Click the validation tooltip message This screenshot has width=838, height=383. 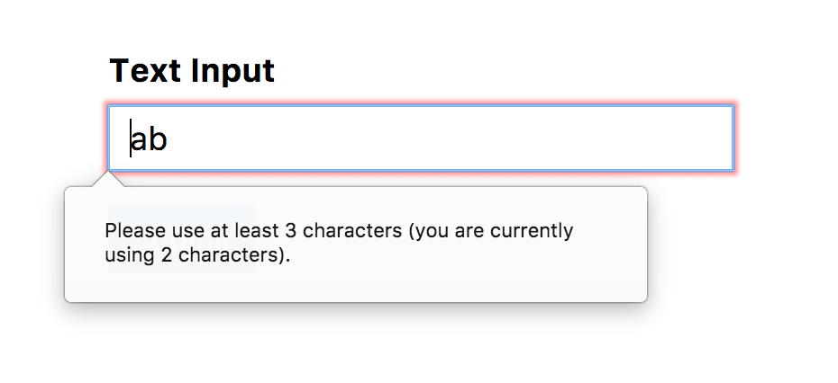pyautogui.click(x=339, y=243)
